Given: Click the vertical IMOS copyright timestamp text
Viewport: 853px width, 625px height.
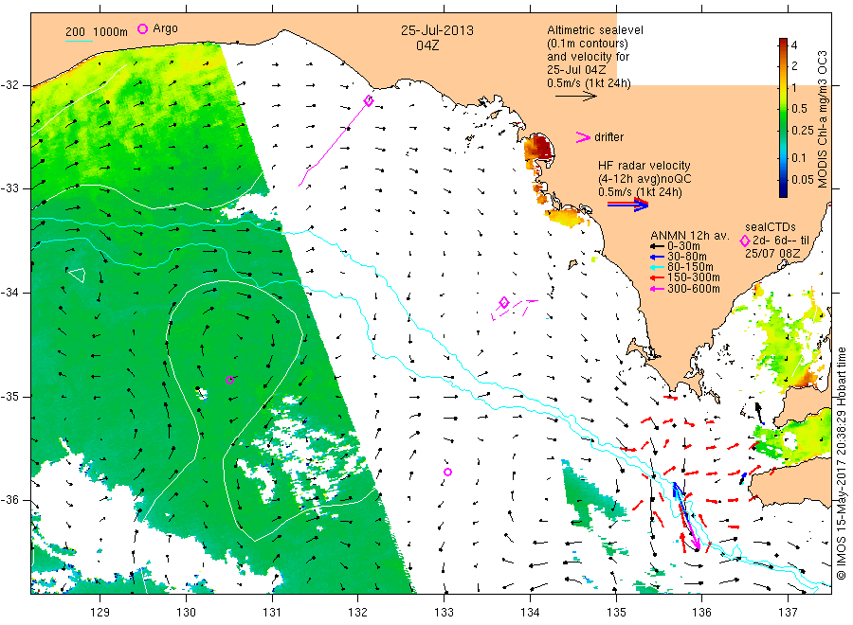Looking at the screenshot, I should [x=841, y=463].
